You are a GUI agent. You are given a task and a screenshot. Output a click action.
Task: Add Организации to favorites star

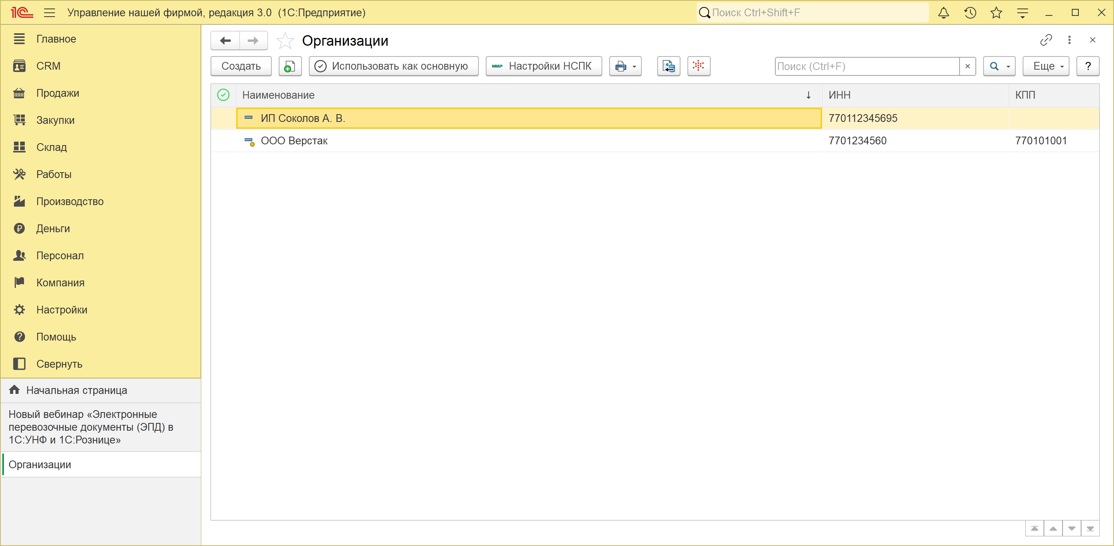[285, 41]
